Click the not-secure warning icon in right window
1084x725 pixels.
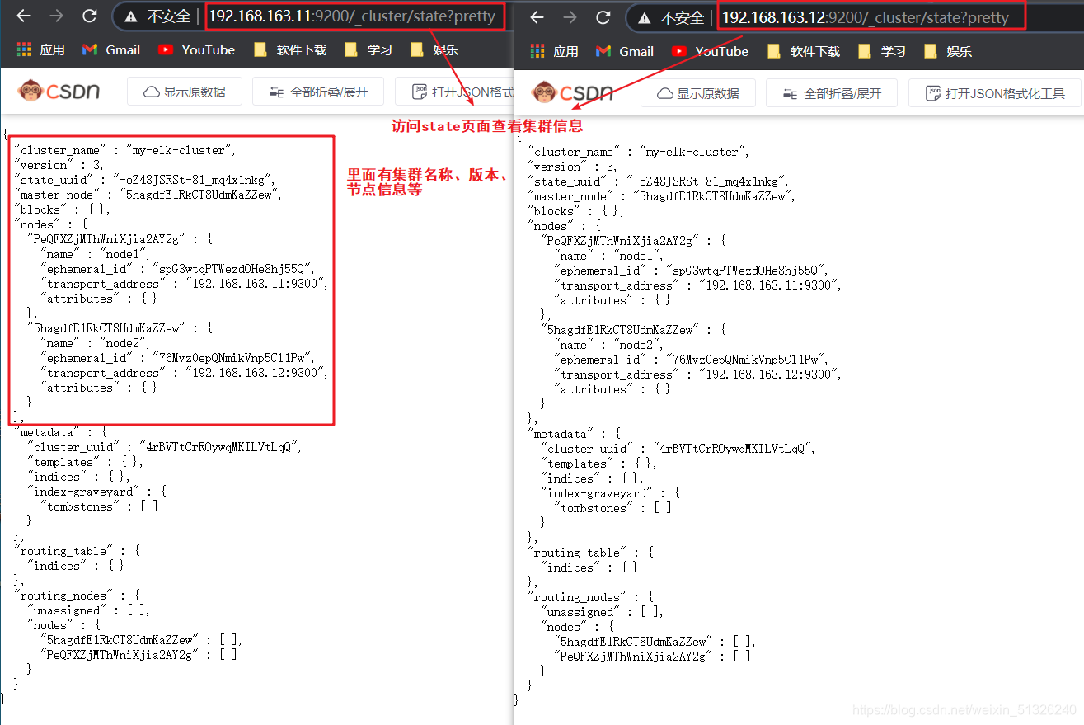pyautogui.click(x=644, y=17)
